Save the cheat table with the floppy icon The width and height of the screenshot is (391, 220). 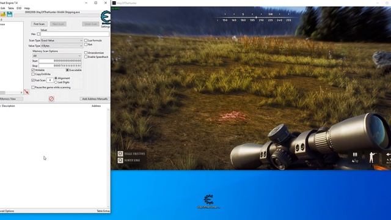(10, 14)
